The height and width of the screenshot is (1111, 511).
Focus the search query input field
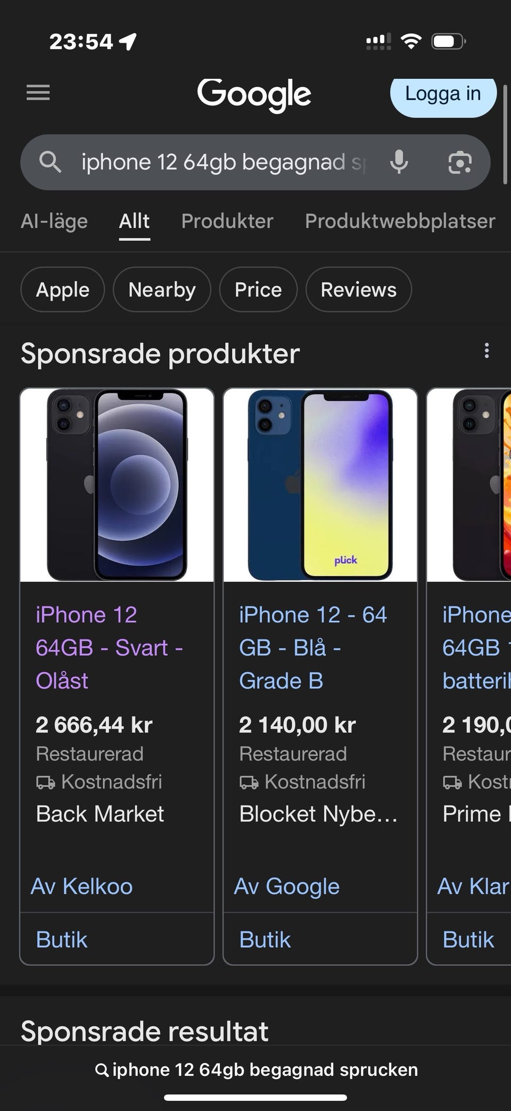pyautogui.click(x=224, y=162)
